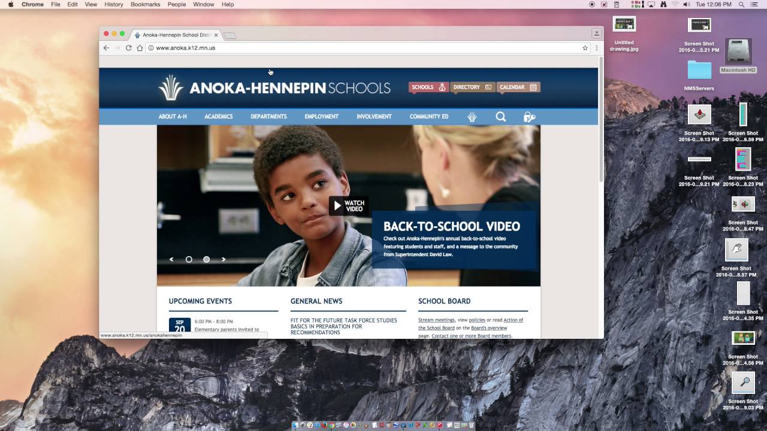
Task: Select the NMSServers folder on desktop
Action: 699,75
